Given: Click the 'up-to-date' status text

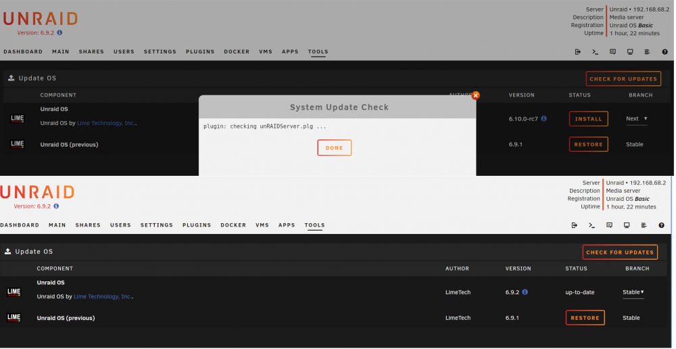Looking at the screenshot, I should [580, 292].
